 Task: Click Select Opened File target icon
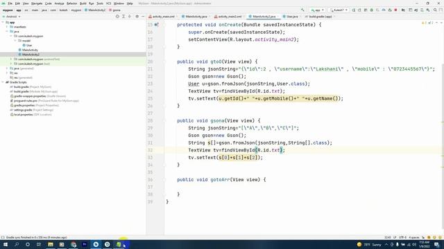coord(117,17)
